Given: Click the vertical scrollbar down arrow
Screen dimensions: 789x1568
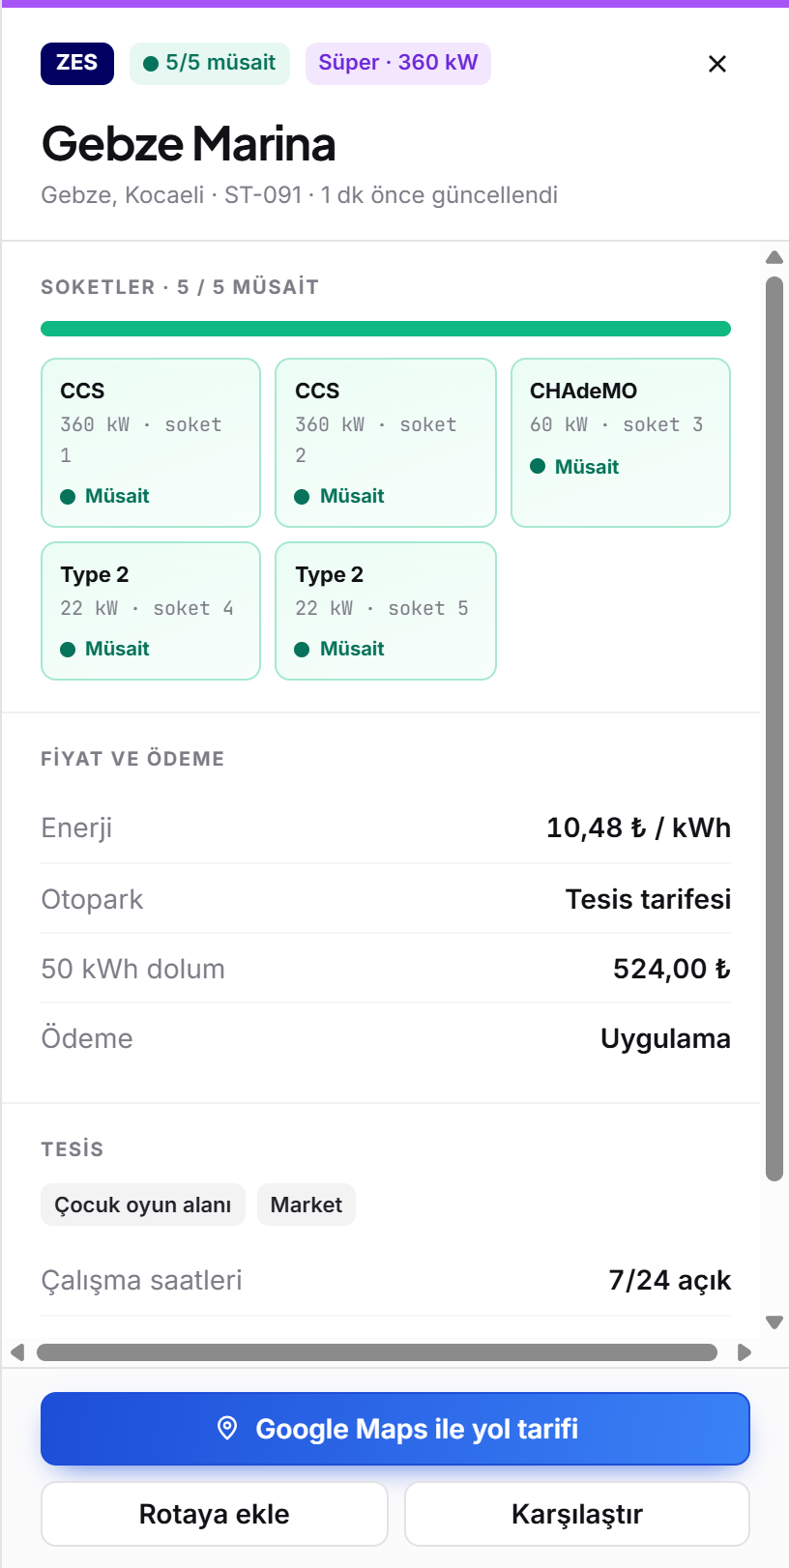Looking at the screenshot, I should pos(774,1322).
